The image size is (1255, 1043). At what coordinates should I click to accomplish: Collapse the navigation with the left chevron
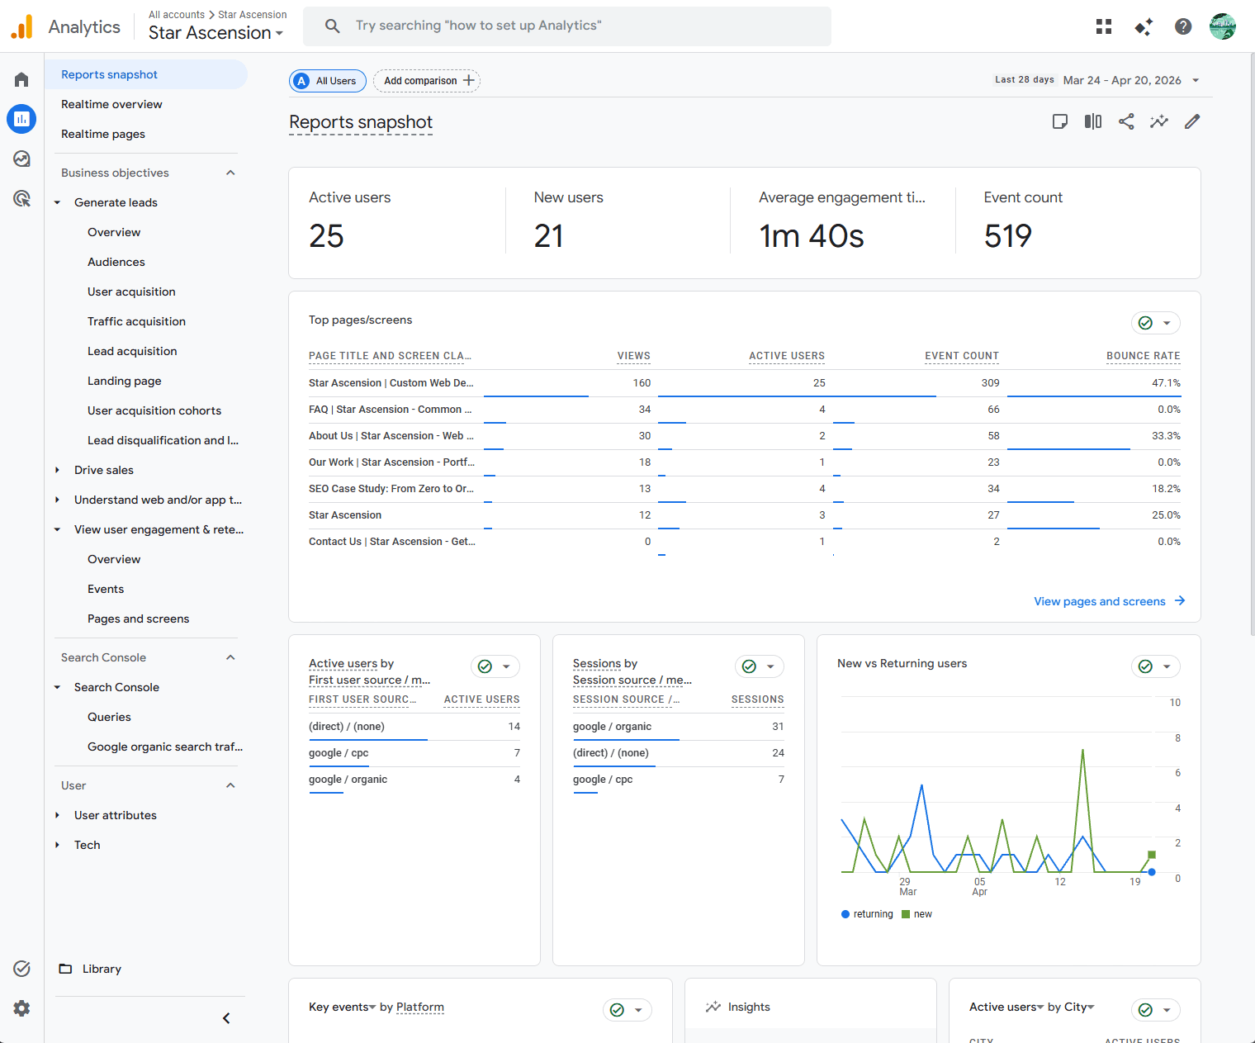(226, 1018)
